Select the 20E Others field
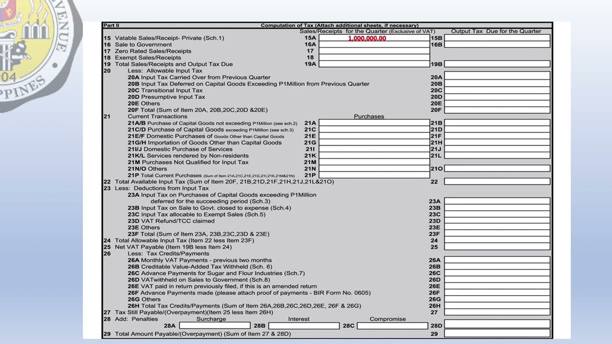 (497, 103)
